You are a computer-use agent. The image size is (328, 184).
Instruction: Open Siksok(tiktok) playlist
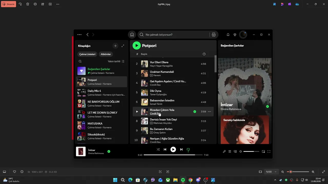(102, 136)
